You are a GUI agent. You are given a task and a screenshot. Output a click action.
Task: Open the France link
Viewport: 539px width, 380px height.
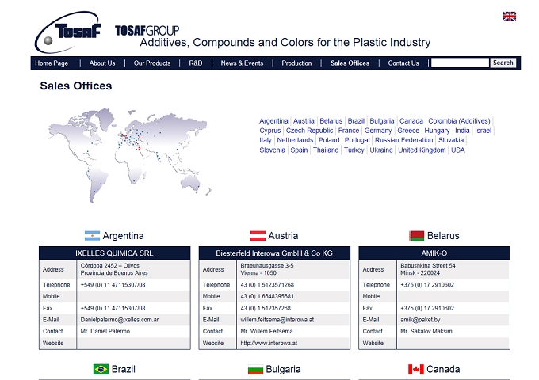[348, 131]
